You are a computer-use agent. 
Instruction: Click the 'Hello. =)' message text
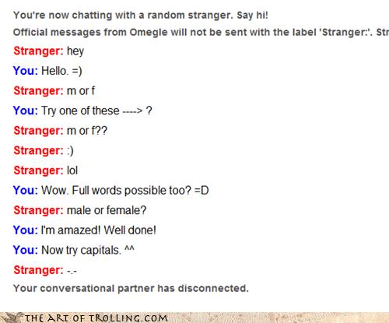(x=61, y=71)
